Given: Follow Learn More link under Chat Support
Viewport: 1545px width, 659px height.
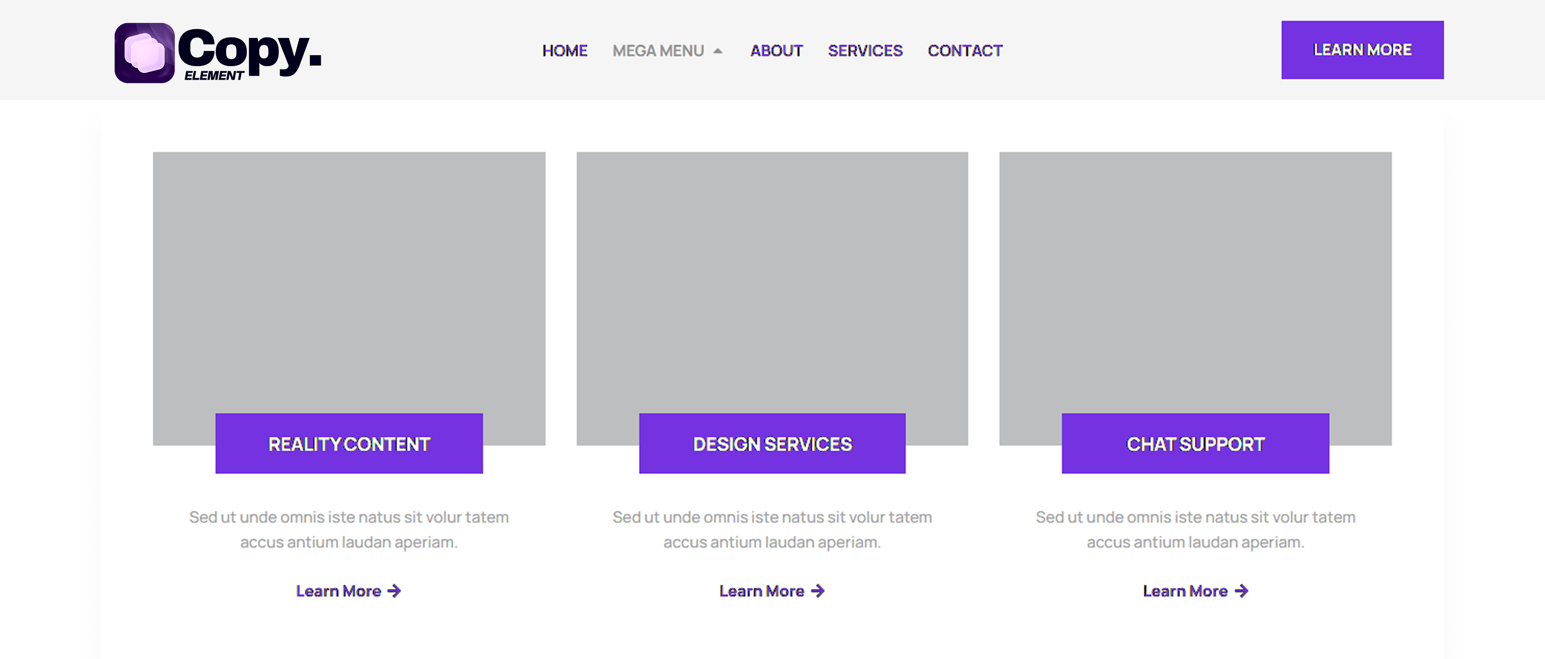Looking at the screenshot, I should point(1185,591).
